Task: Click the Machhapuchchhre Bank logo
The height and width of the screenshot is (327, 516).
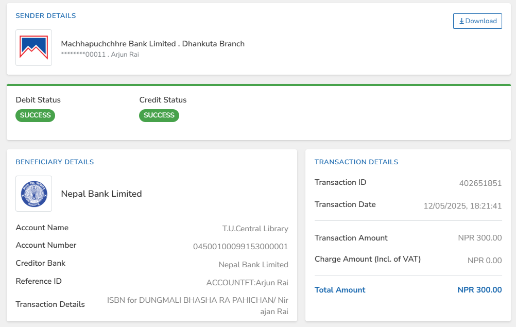Action: 34,48
